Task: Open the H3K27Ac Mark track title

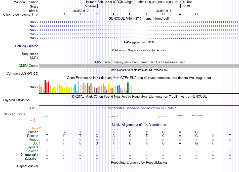Action: (139, 97)
